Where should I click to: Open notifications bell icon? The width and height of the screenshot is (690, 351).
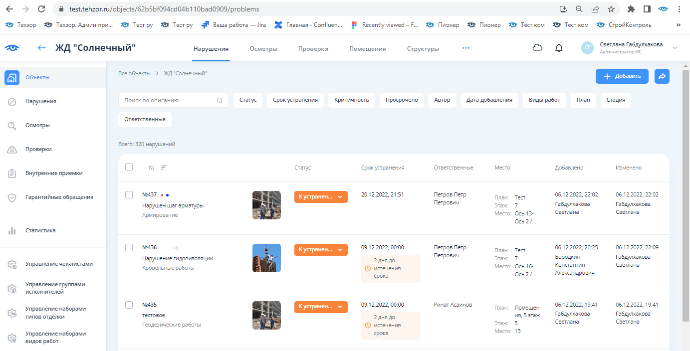(559, 48)
